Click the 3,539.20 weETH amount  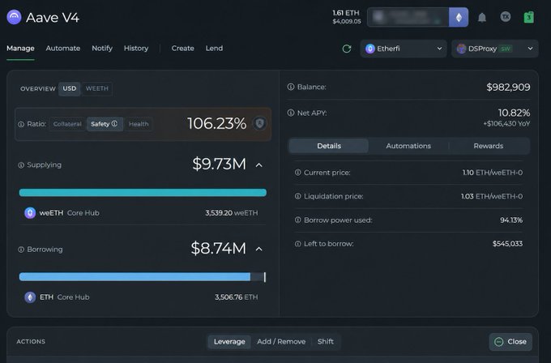click(x=232, y=213)
